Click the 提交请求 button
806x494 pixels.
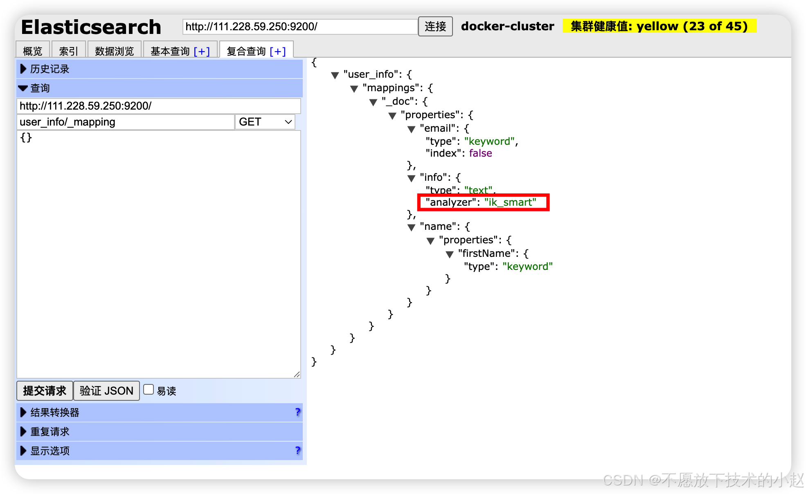[45, 391]
